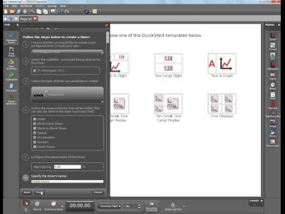The height and width of the screenshot is (214, 285).
Task: Click the Print toolbar icon
Action: point(25,12)
